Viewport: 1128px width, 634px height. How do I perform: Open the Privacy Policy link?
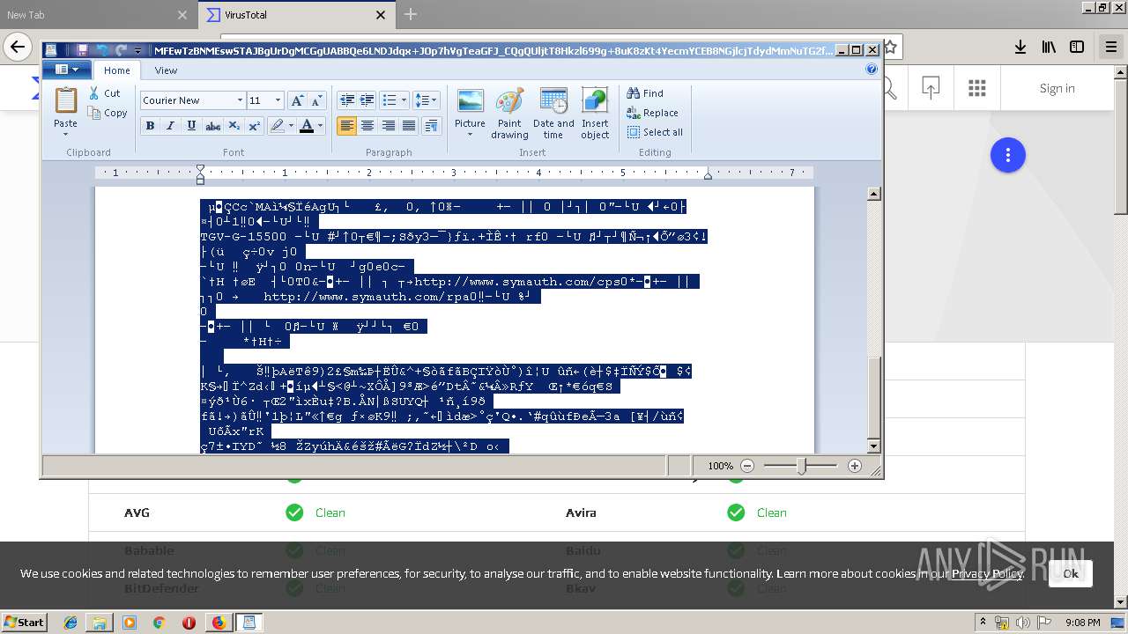987,573
